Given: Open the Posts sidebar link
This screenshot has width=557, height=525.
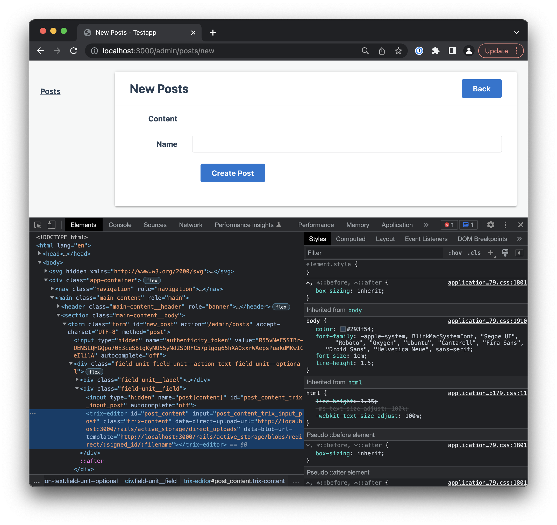Looking at the screenshot, I should click(50, 91).
